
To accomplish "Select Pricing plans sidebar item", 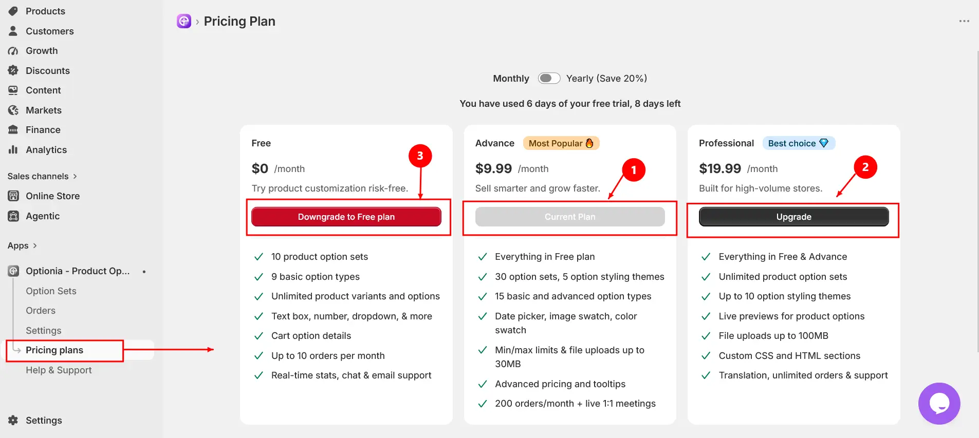I will [54, 350].
